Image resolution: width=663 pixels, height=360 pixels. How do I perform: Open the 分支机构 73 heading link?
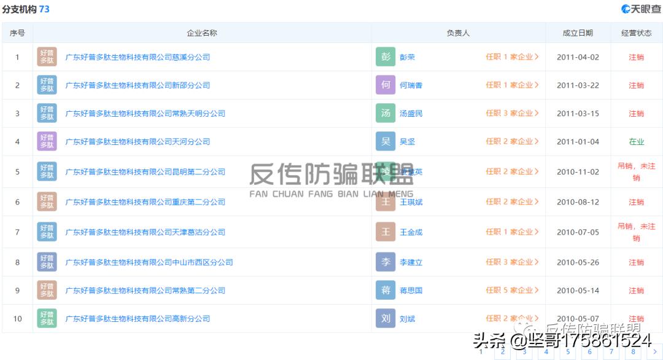[25, 9]
